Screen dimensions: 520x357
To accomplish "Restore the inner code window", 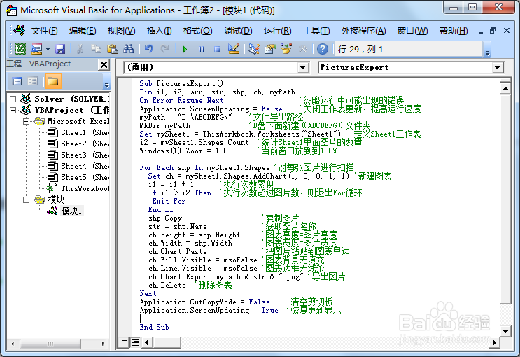I will (x=493, y=31).
